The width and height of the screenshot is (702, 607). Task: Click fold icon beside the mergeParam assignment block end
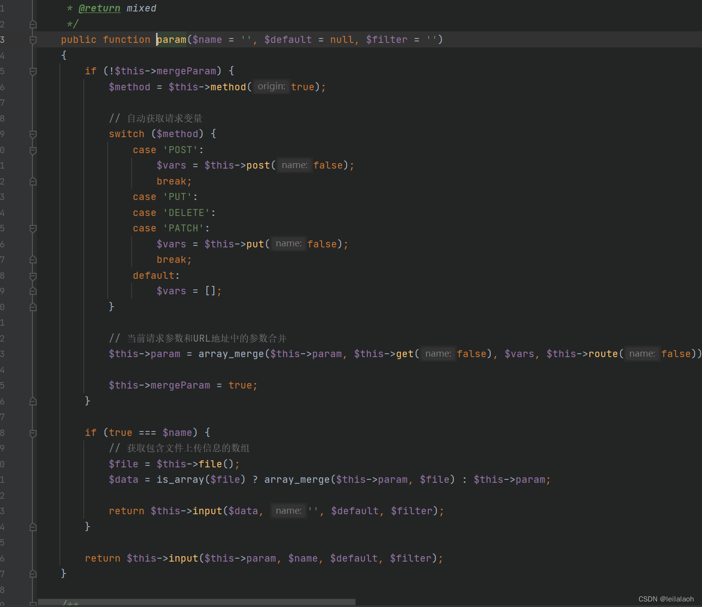pyautogui.click(x=33, y=401)
